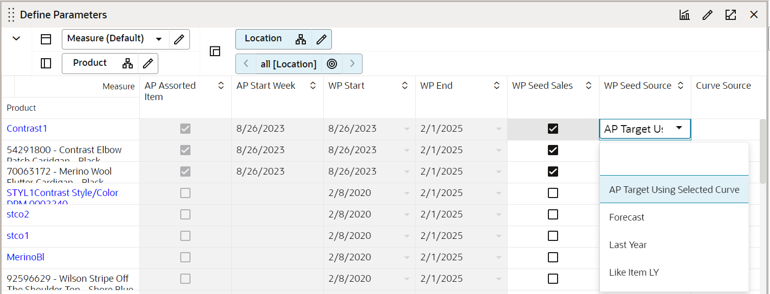Viewport: 770px width, 294px height.
Task: Open the Contrast1 product link
Action: point(27,128)
